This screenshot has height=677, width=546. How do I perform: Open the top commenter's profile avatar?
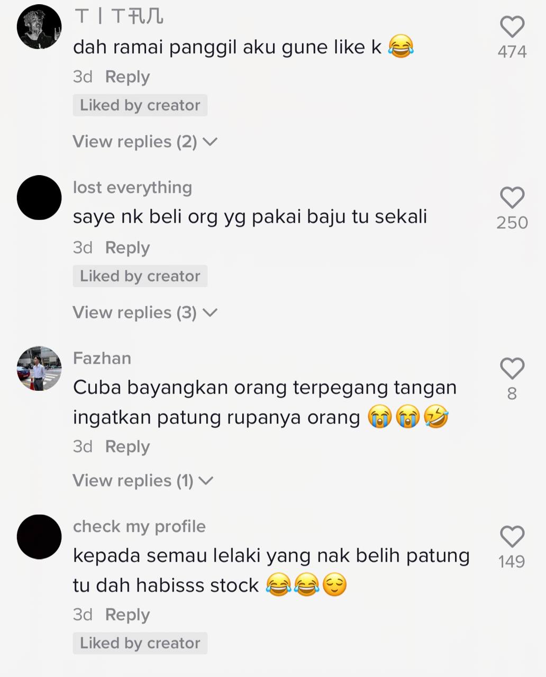(x=39, y=27)
